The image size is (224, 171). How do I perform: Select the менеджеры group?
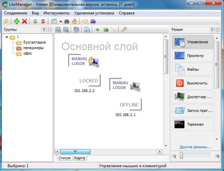(x=34, y=48)
